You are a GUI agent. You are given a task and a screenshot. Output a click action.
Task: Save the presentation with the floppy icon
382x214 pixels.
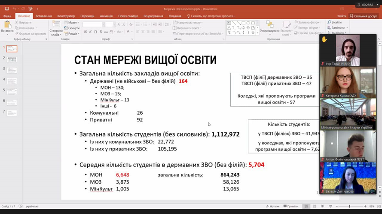7,9
